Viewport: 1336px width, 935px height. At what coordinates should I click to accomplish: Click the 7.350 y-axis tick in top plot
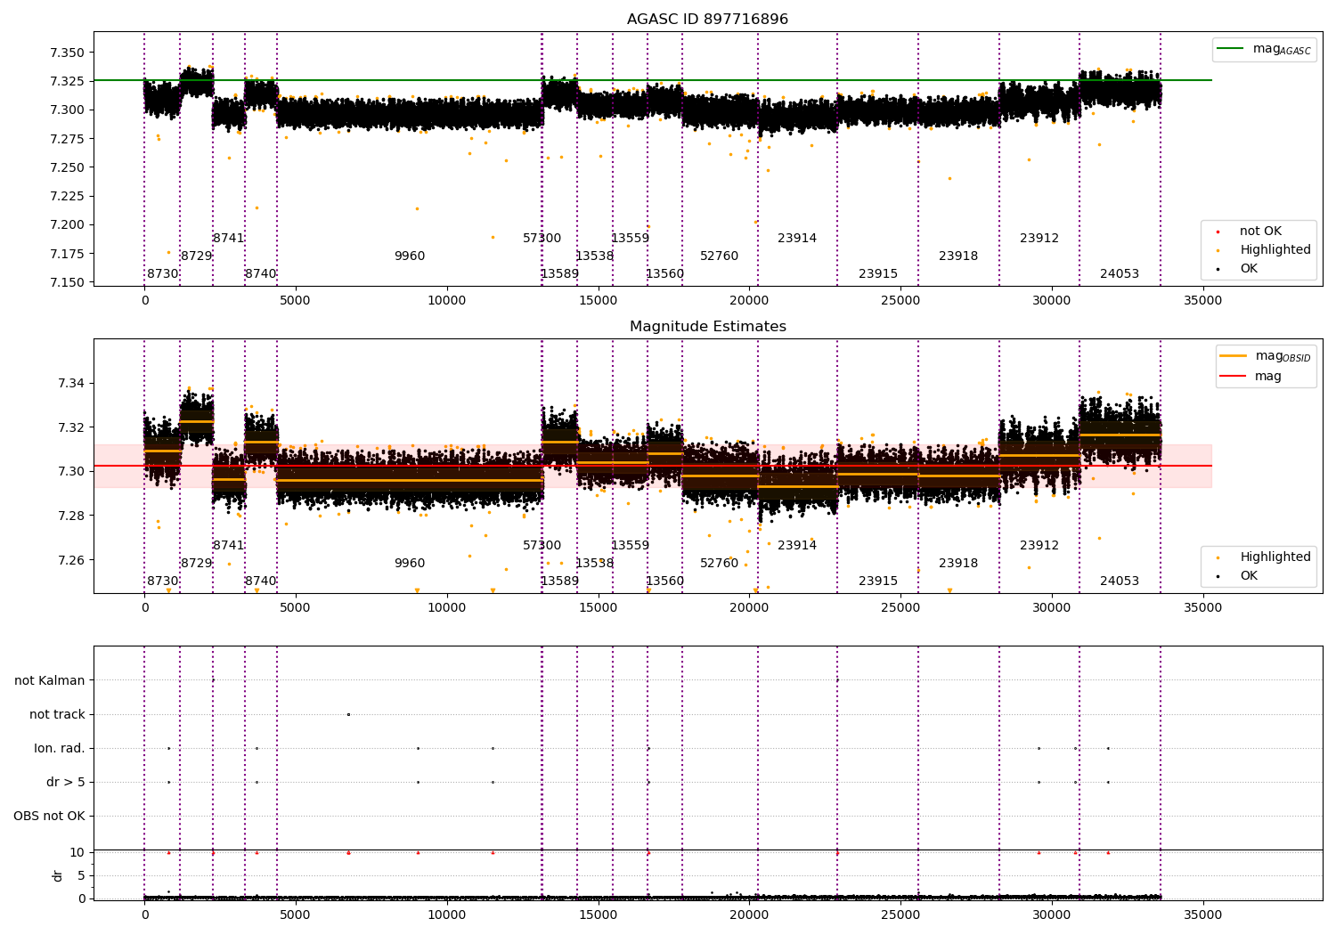[67, 53]
